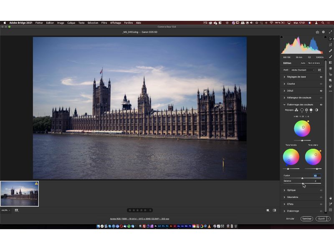Viewport: 334px width, 250px height.
Task: Open Camera Raw preferences gear icon
Action: point(323,32)
